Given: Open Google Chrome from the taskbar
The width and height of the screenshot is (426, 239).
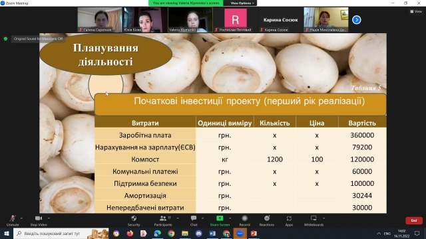Looking at the screenshot, I should click(171, 233).
